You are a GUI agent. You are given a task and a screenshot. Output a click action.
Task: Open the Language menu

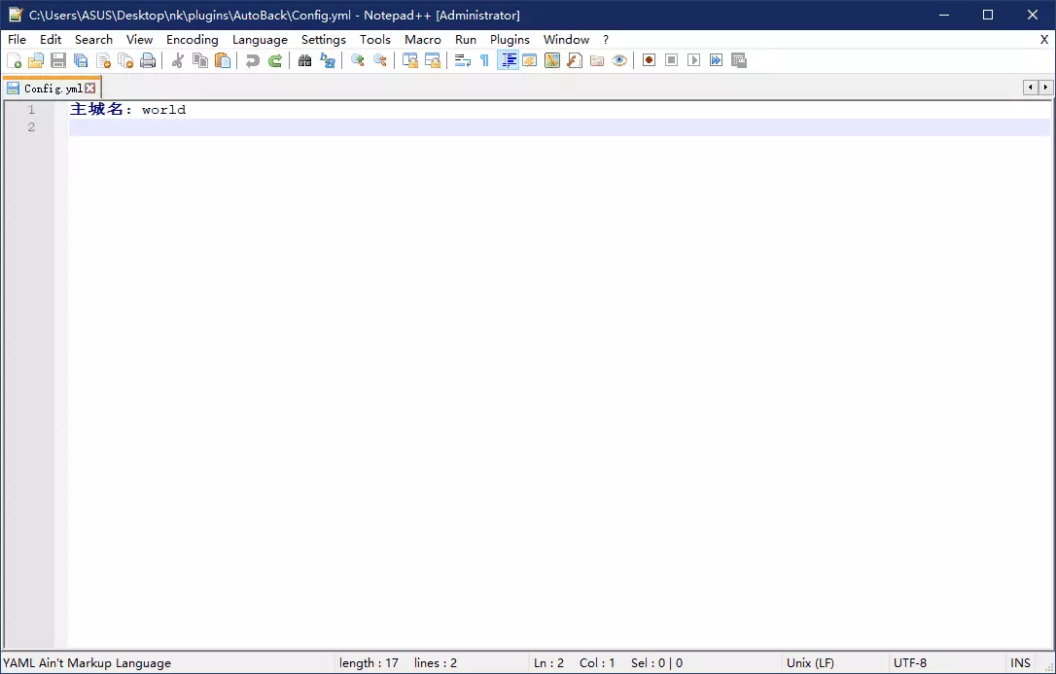[260, 40]
